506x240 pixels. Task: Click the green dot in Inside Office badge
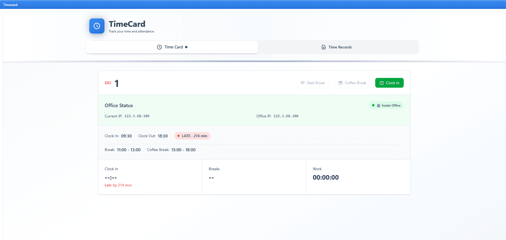(x=373, y=105)
